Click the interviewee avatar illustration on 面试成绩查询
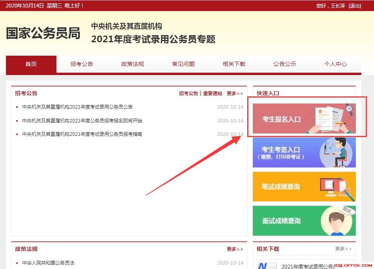This screenshot has width=374, height=269. (x=338, y=220)
